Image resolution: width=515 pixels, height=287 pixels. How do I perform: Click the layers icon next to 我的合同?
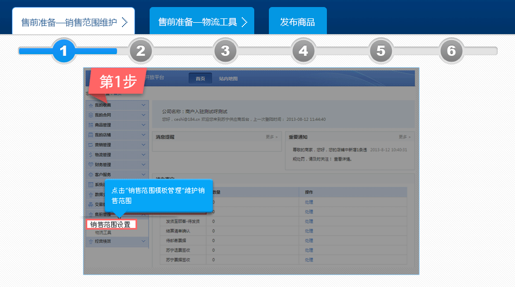click(x=91, y=115)
